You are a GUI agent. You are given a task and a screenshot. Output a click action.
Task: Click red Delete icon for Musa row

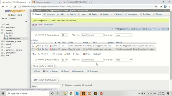click(x=51, y=49)
